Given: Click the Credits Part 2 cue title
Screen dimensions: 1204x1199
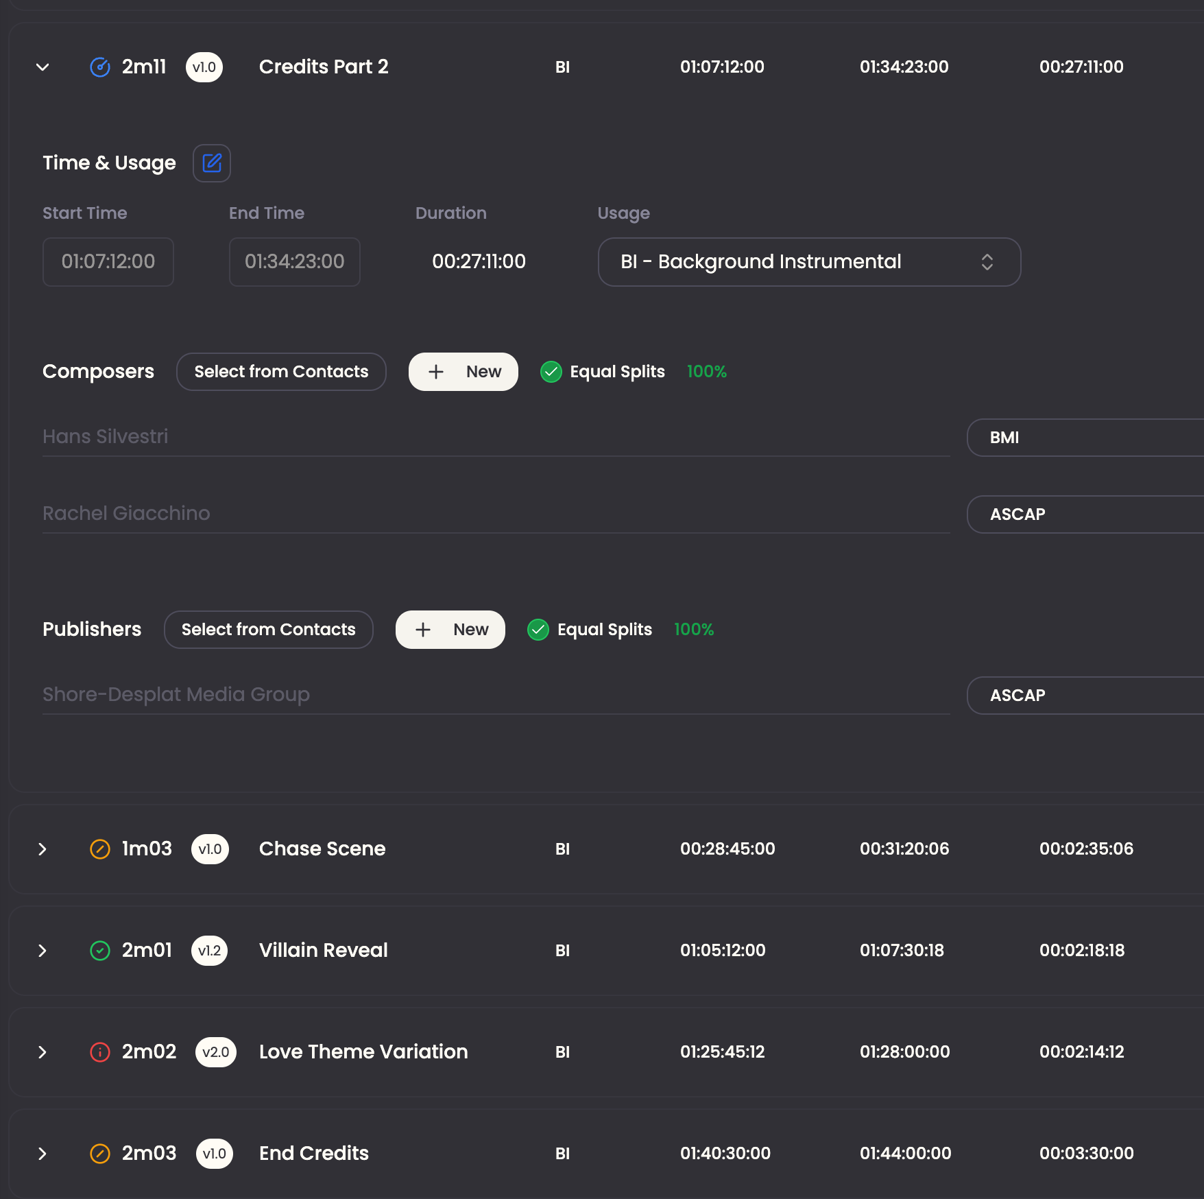Looking at the screenshot, I should [x=324, y=67].
